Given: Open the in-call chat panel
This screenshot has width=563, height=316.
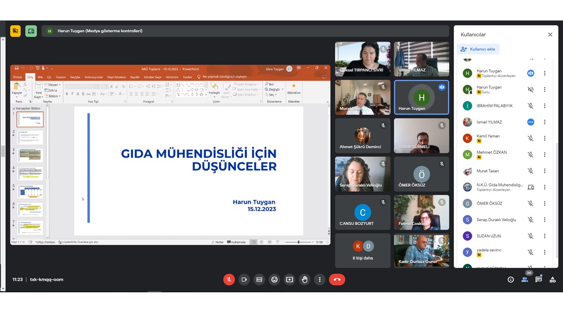Looking at the screenshot, I should tap(538, 280).
